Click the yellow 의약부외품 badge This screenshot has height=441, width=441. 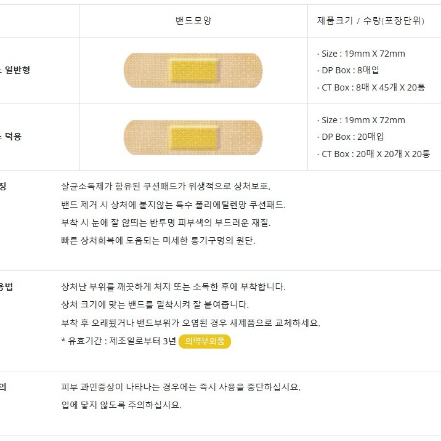(x=204, y=341)
